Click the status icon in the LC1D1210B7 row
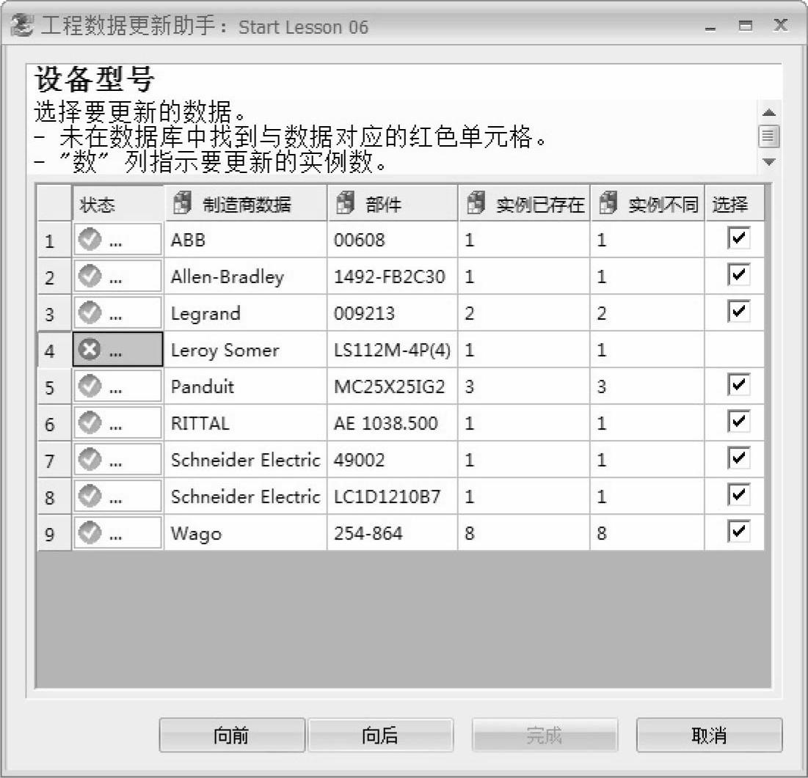808x778 pixels. pos(90,496)
